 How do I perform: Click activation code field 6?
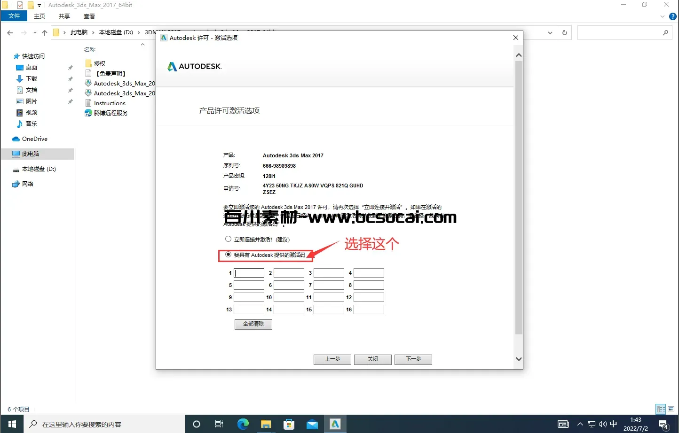[x=289, y=285]
